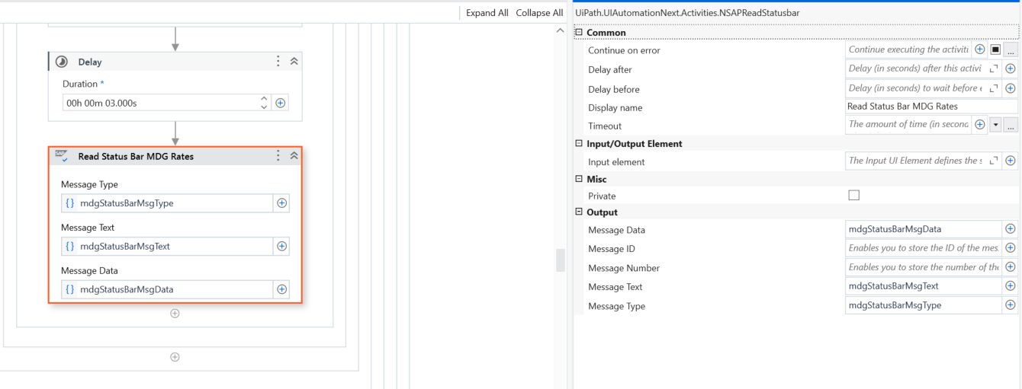
Task: Click plus button for Timeout
Action: 980,124
